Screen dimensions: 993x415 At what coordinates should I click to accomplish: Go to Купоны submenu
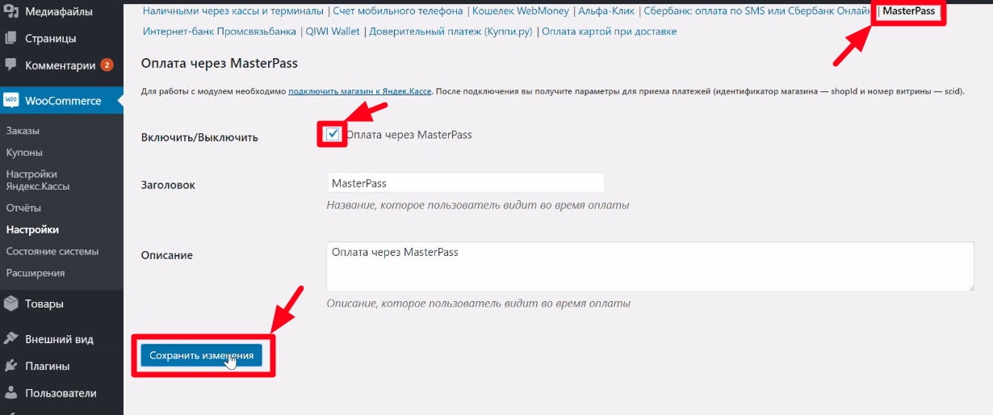tap(24, 153)
